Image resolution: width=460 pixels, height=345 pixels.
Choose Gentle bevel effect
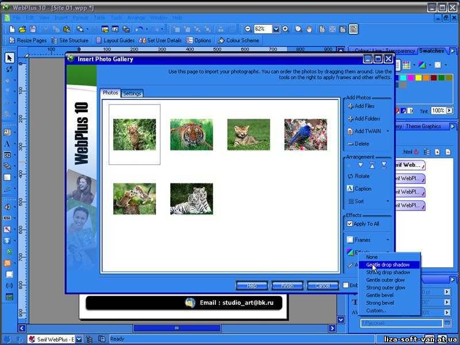(x=390, y=295)
